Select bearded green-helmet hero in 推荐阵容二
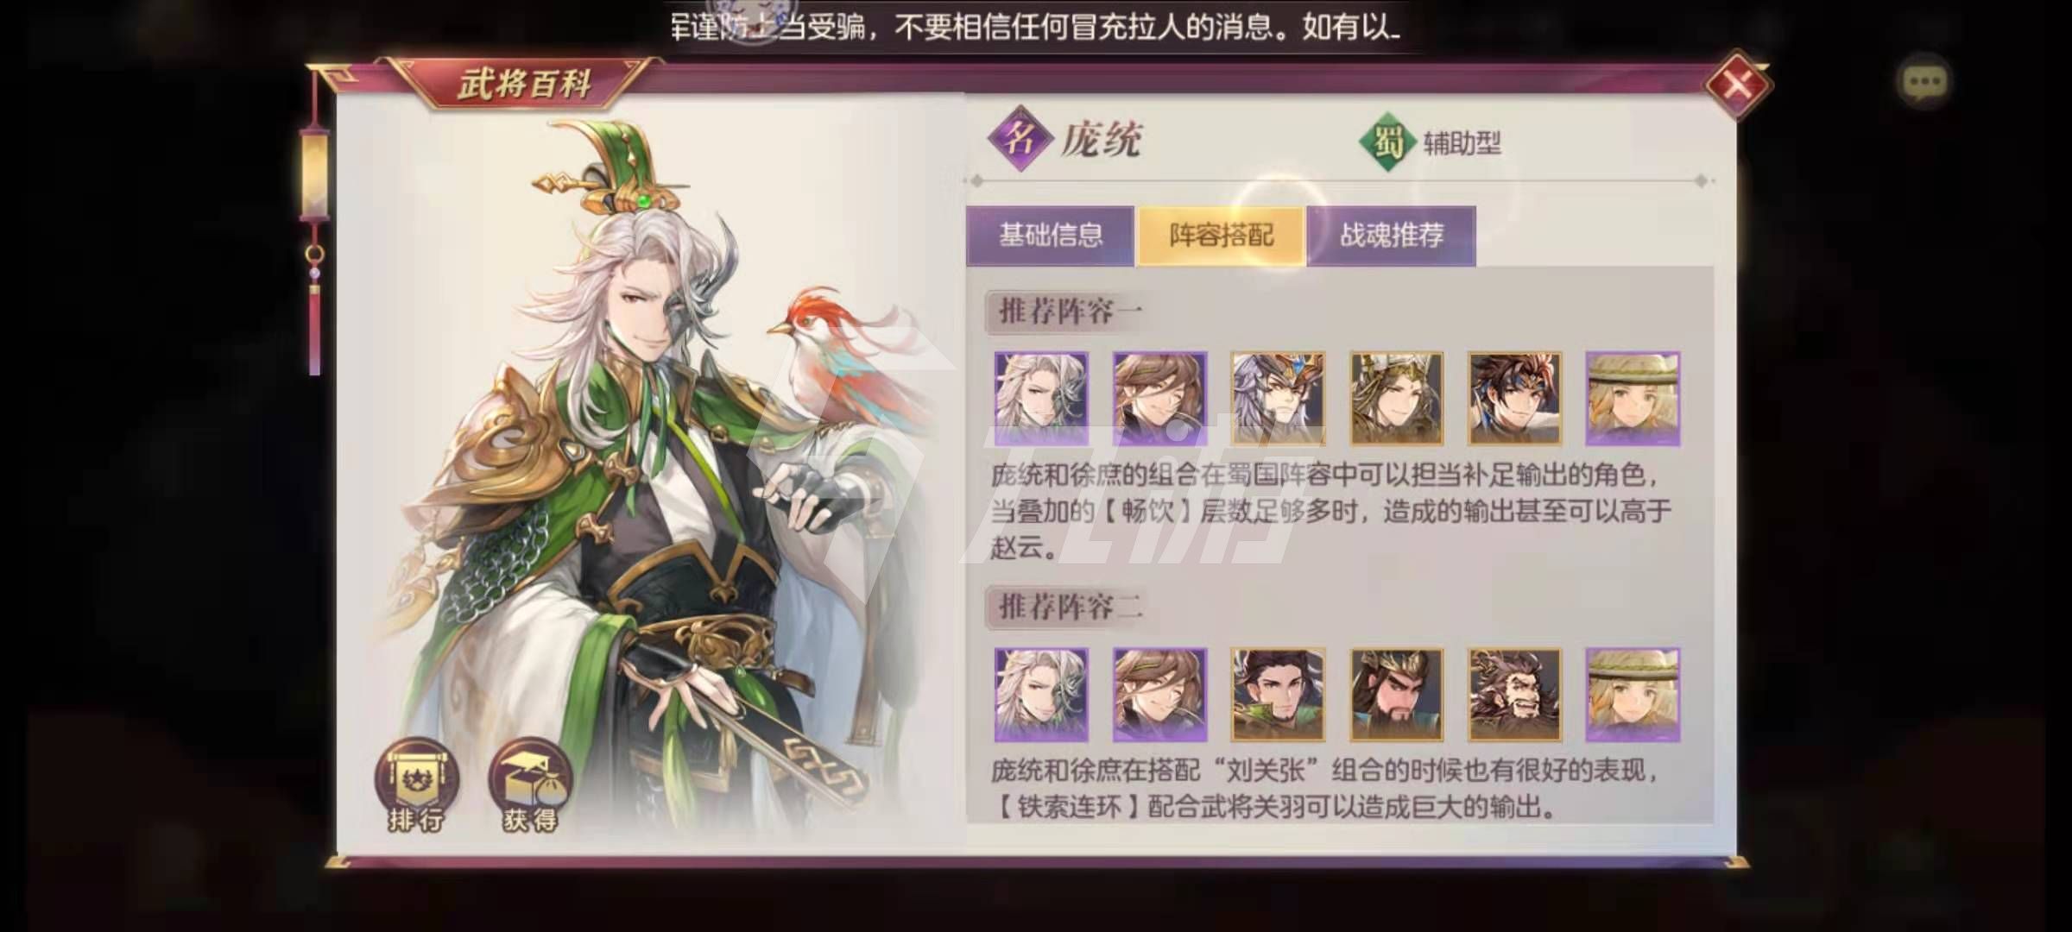Screen dimensions: 2072x932 tap(1396, 695)
